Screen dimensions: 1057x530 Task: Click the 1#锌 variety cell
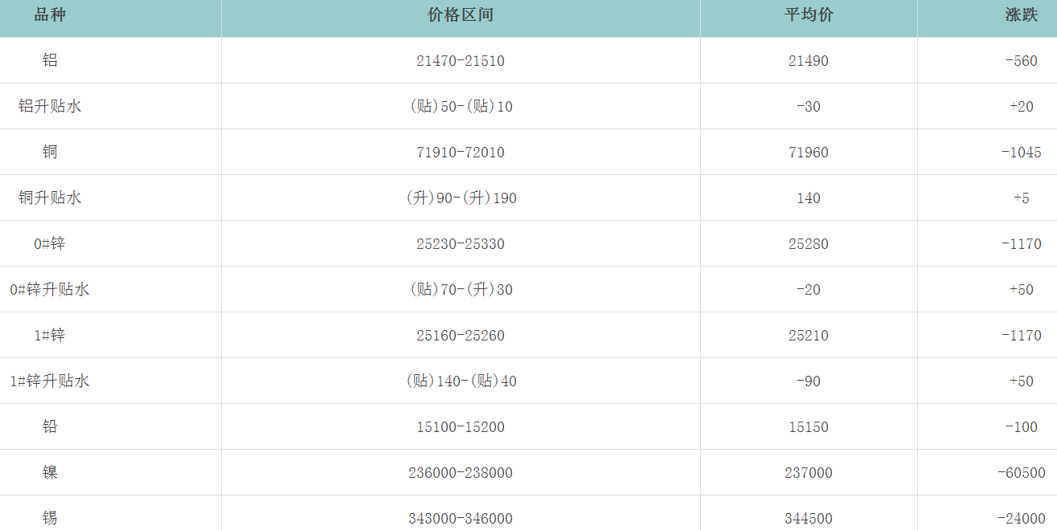click(50, 335)
